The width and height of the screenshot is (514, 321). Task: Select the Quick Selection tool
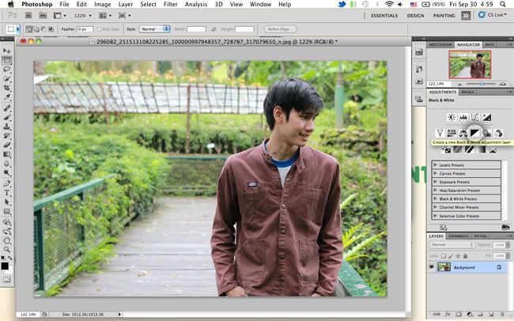[6, 79]
